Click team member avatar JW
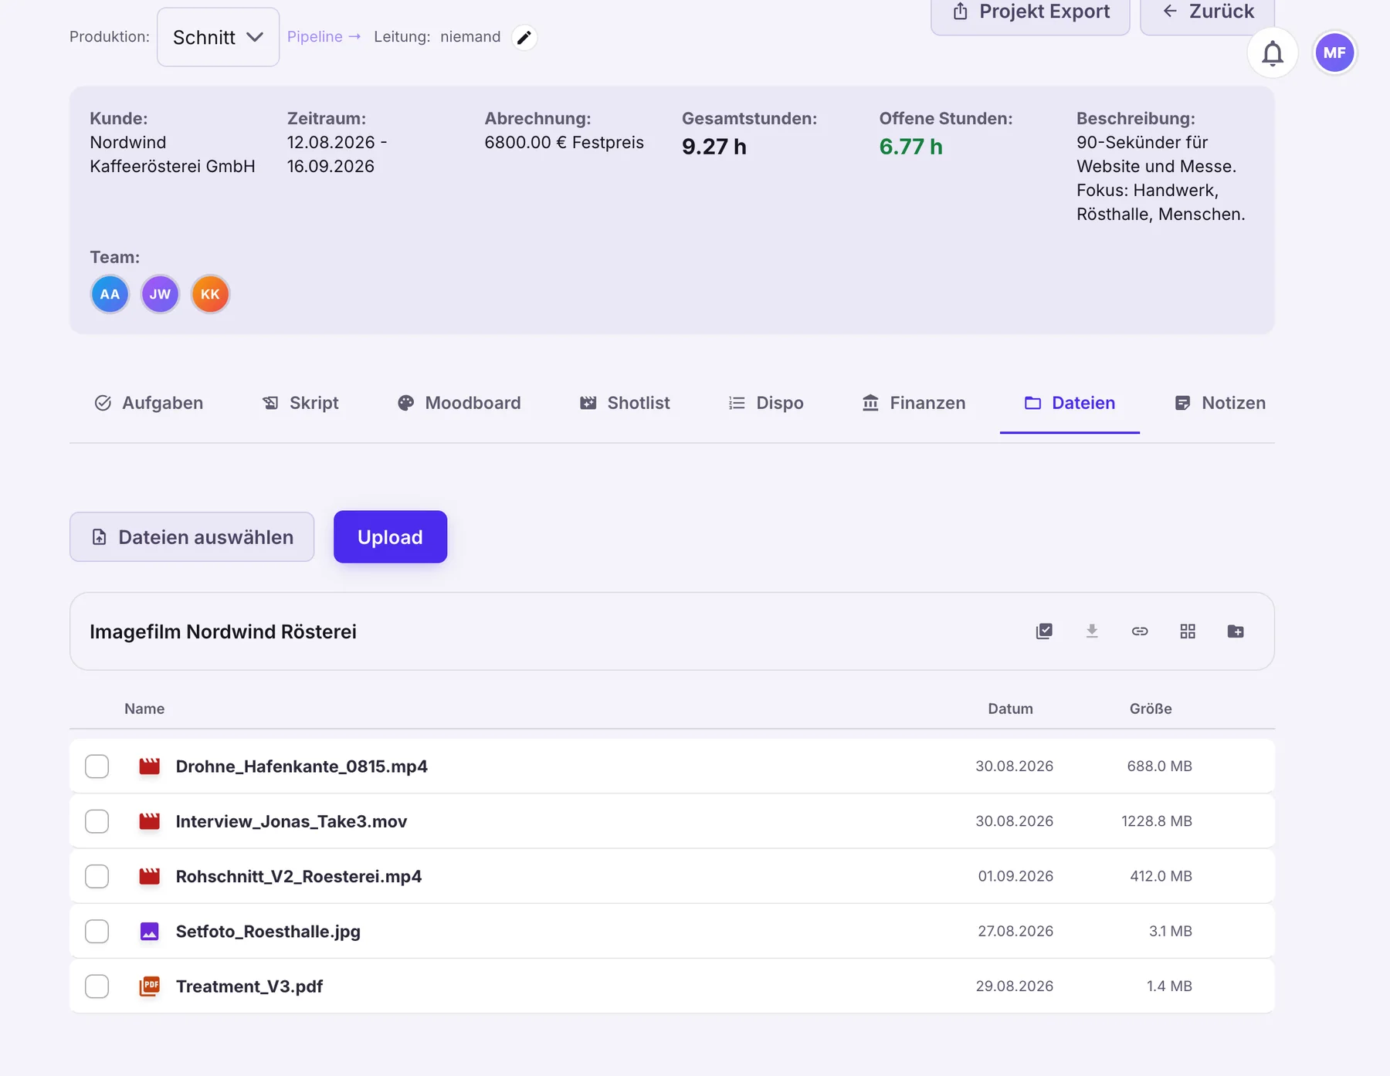The width and height of the screenshot is (1390, 1076). [x=160, y=294]
